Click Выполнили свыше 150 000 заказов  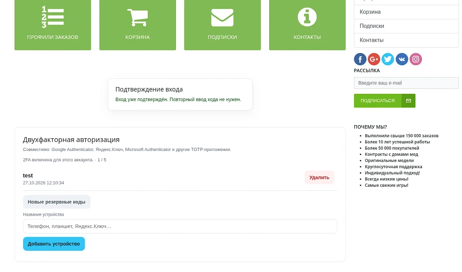click(402, 136)
